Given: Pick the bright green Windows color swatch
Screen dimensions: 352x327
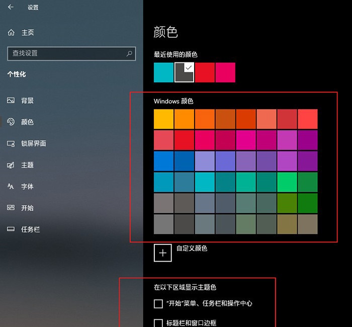Looking at the screenshot, I should [x=287, y=182].
